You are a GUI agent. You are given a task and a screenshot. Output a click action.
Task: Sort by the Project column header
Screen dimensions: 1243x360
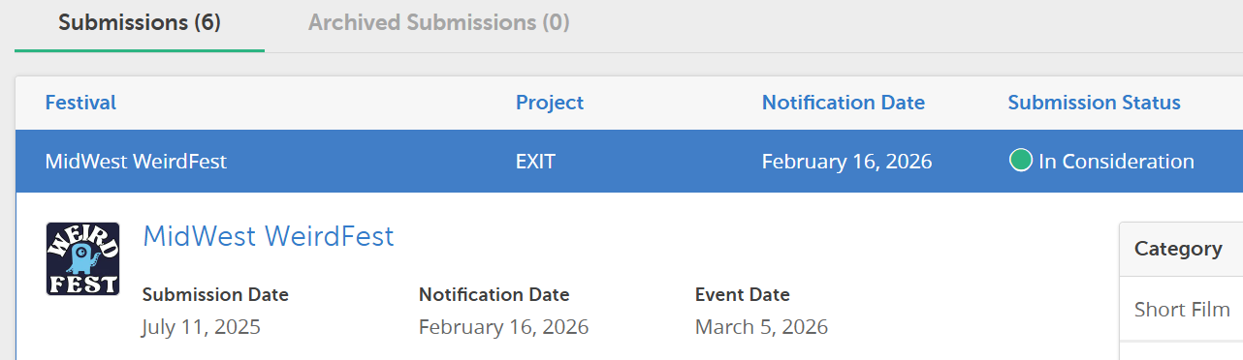tap(550, 103)
